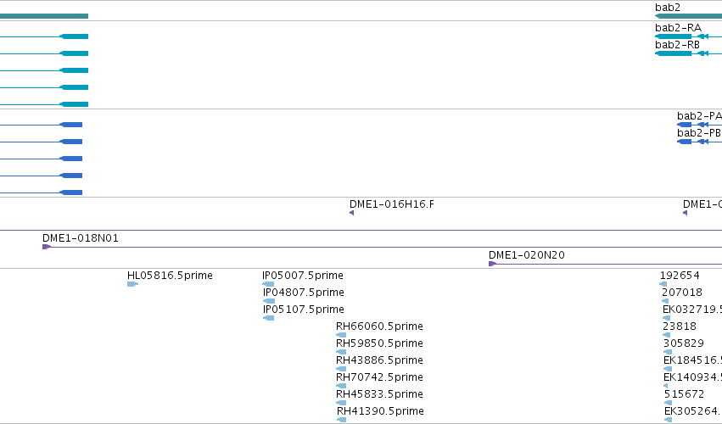Click the RH59850.5prime EST label
This screenshot has width=722, height=424.
click(x=379, y=343)
